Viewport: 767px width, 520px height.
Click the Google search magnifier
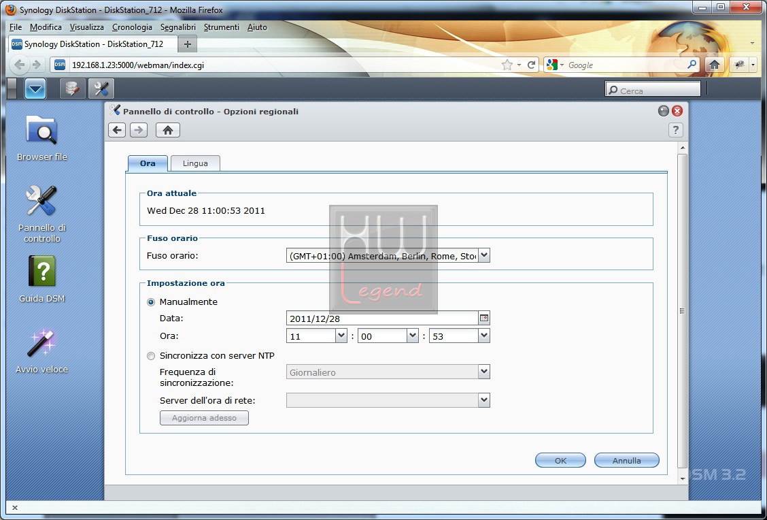[x=692, y=65]
